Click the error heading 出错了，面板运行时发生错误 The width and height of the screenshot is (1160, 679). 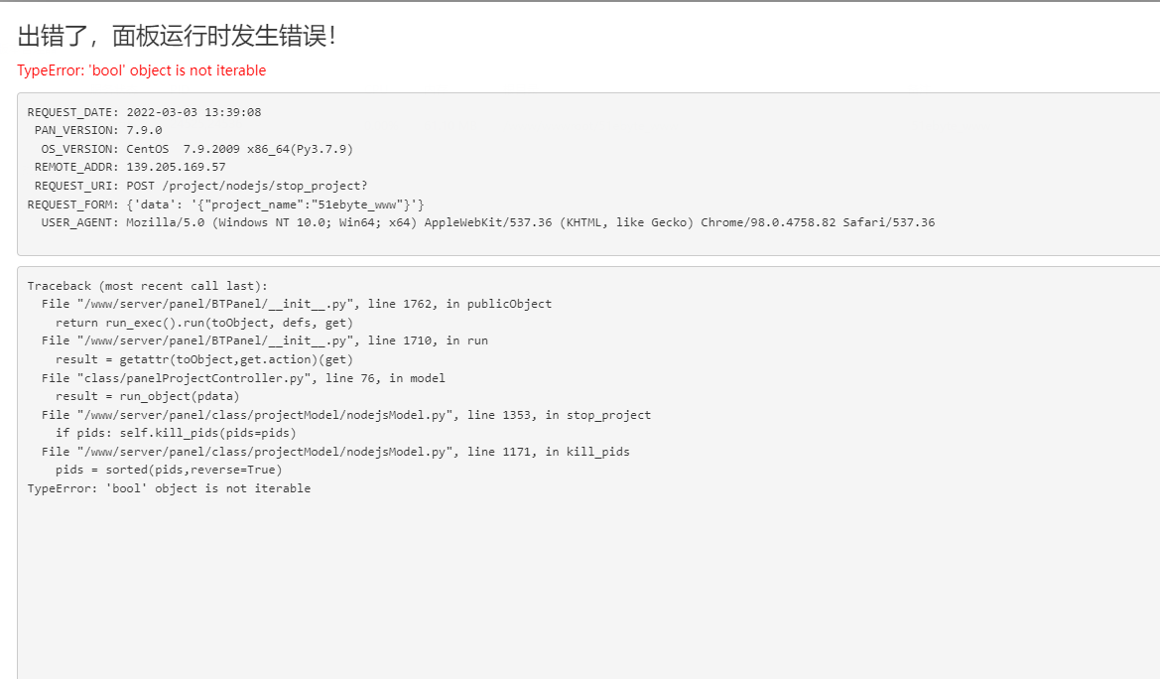click(x=176, y=36)
